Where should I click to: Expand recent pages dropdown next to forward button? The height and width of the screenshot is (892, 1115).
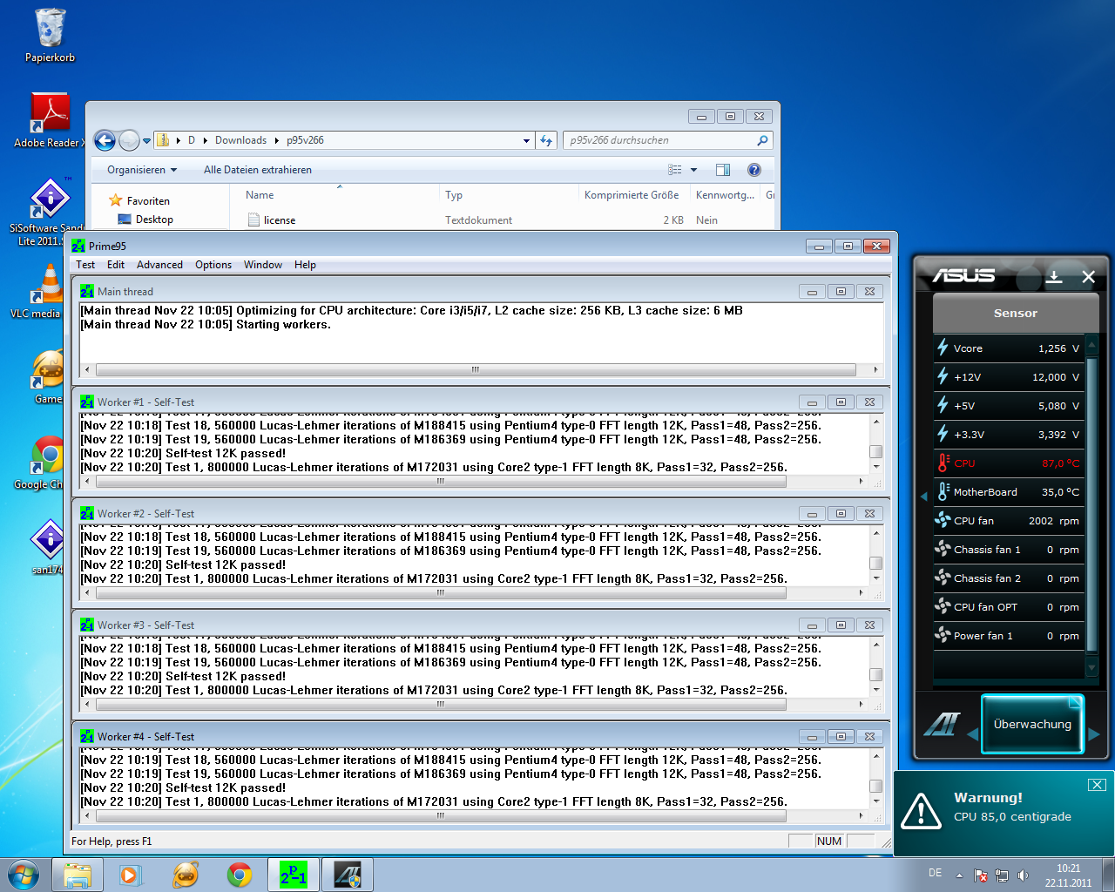pos(146,140)
